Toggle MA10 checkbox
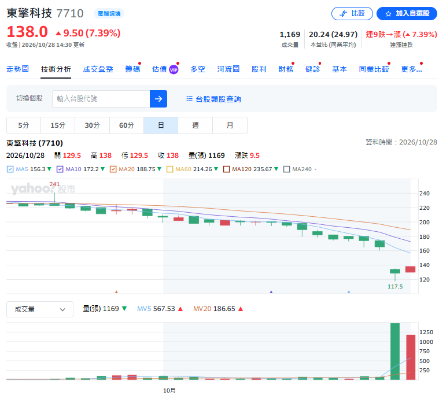 [60, 169]
